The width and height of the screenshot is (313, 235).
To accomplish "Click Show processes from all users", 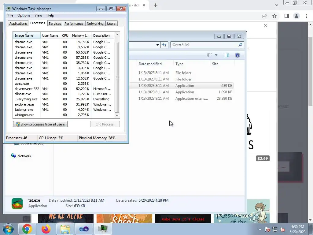I will [x=40, y=124].
